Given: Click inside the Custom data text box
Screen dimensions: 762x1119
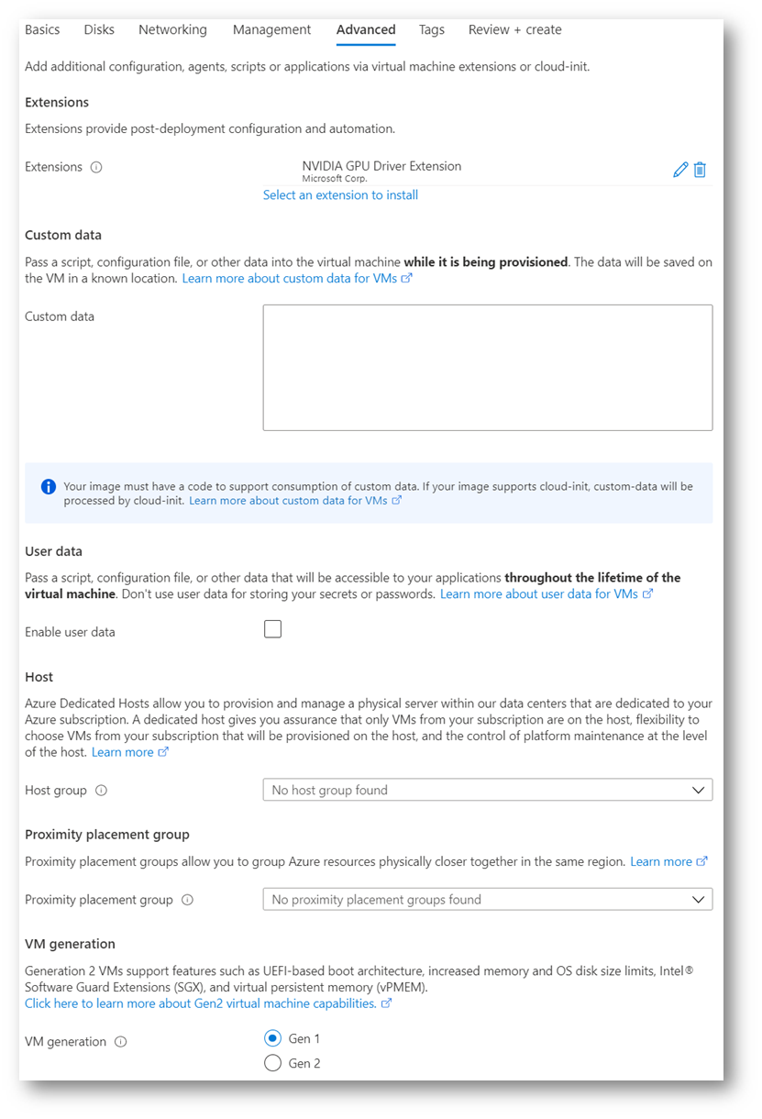Looking at the screenshot, I should tap(487, 367).
